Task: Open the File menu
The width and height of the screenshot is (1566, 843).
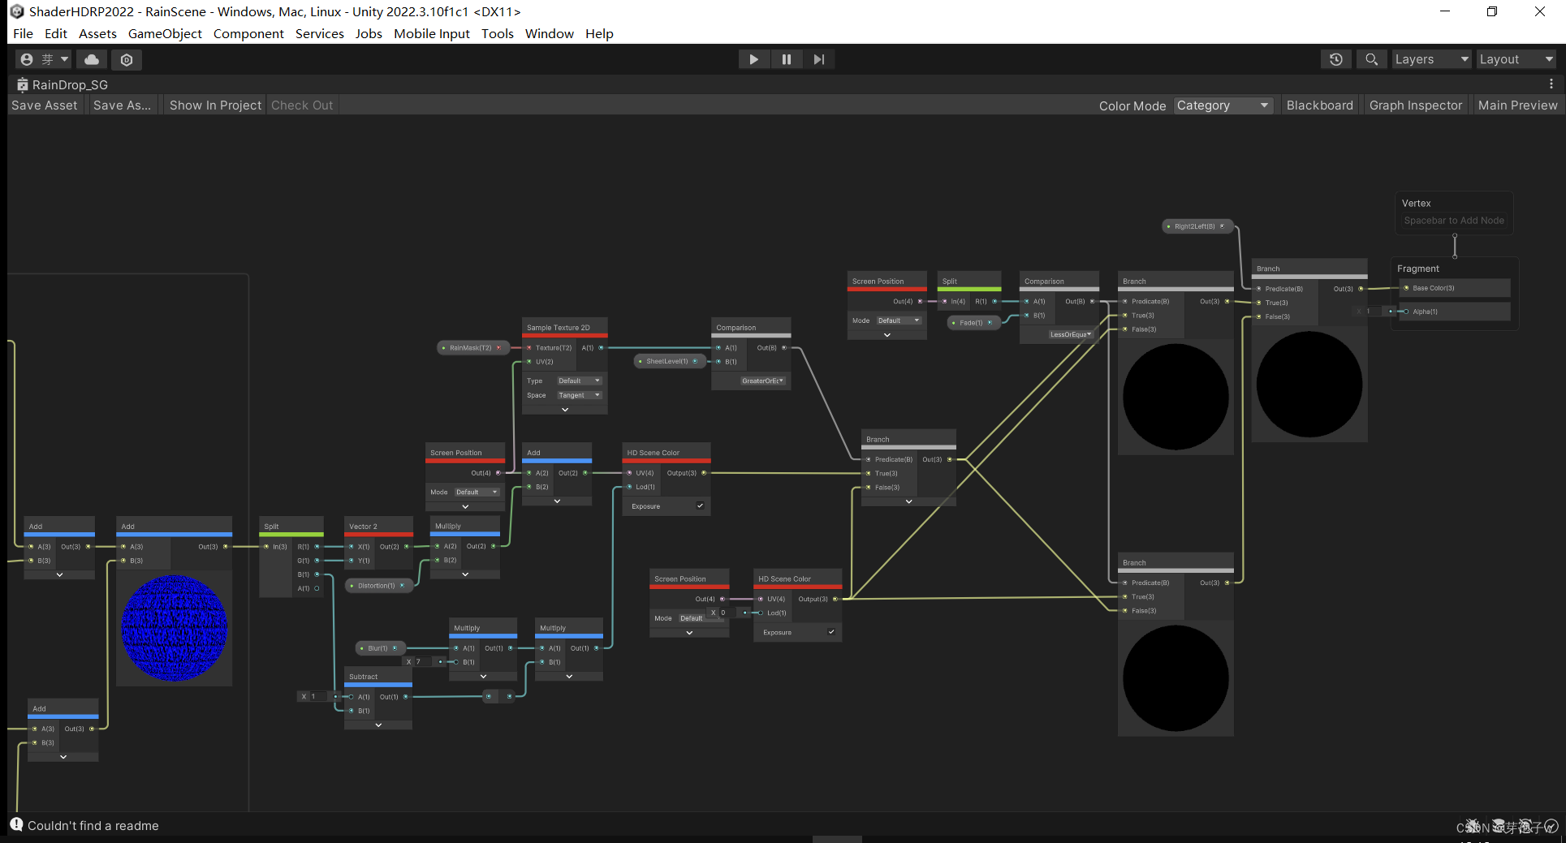Action: [23, 33]
